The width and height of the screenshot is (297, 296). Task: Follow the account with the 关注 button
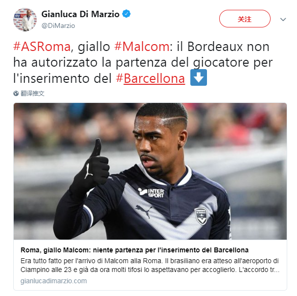(245, 19)
